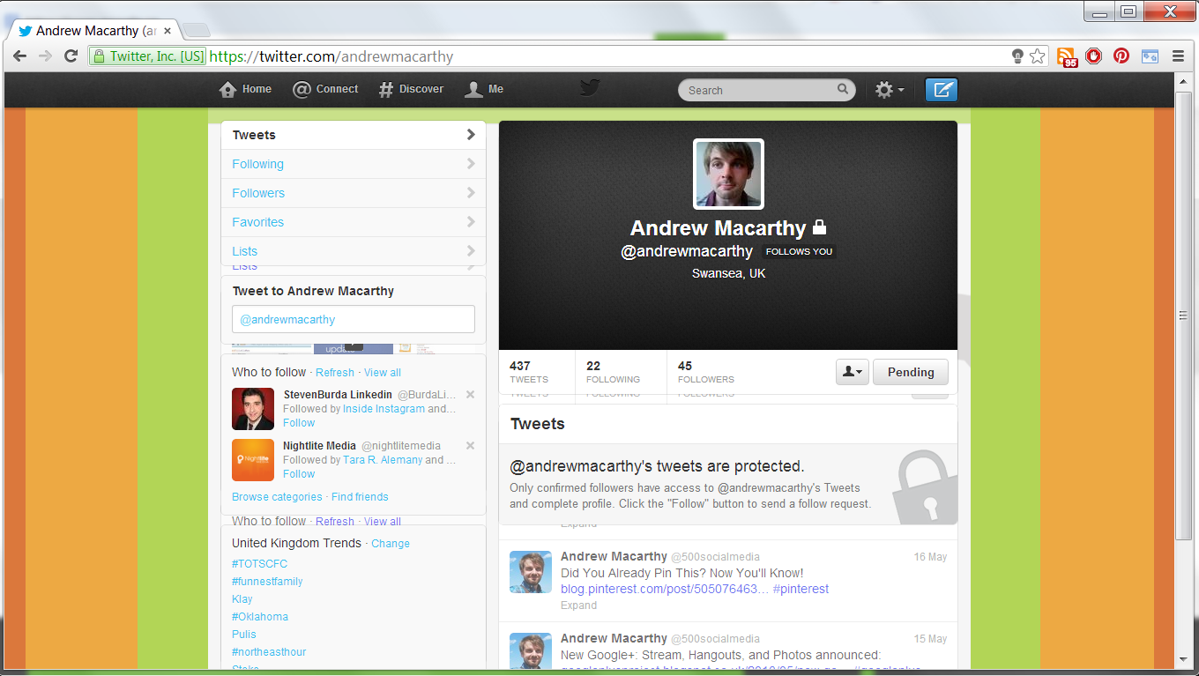Click in the Tweet to Andrew Macarthy box
The image size is (1199, 676).
[x=354, y=319]
